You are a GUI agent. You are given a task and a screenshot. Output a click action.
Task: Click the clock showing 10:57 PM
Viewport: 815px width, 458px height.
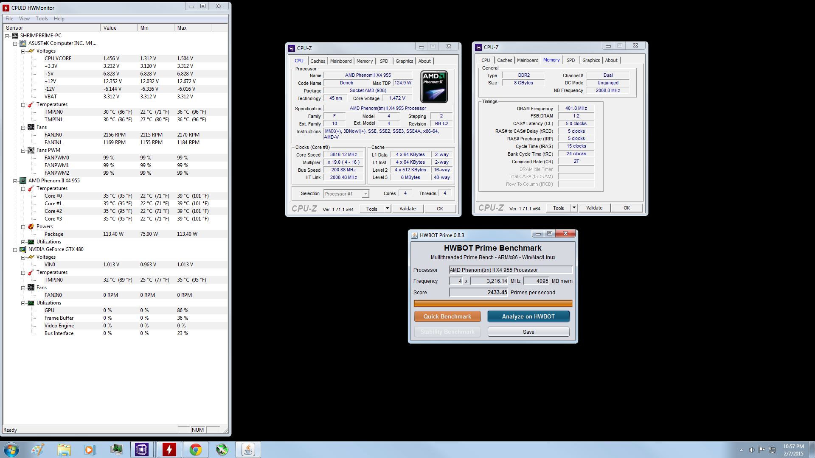pyautogui.click(x=793, y=447)
